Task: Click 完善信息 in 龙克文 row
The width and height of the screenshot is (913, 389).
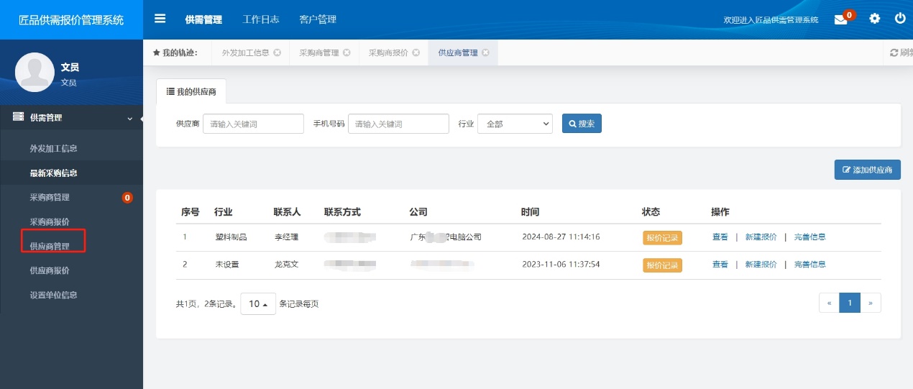Action: point(809,265)
